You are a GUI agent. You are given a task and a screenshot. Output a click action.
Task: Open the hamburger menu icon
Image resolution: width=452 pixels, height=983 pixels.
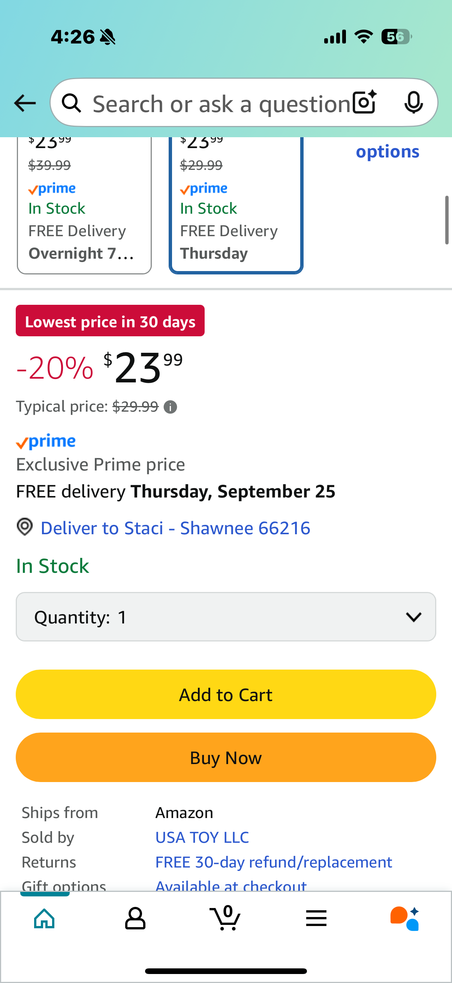click(x=316, y=918)
